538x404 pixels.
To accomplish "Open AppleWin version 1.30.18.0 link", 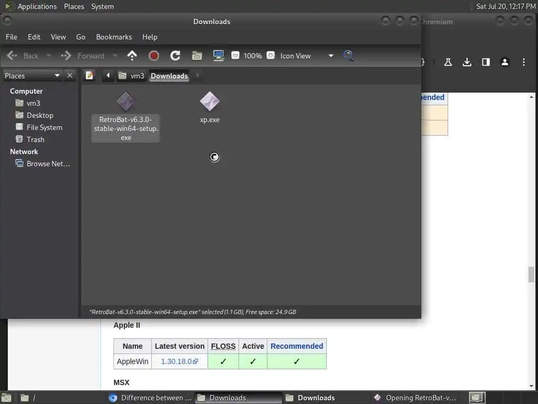I will coord(180,361).
